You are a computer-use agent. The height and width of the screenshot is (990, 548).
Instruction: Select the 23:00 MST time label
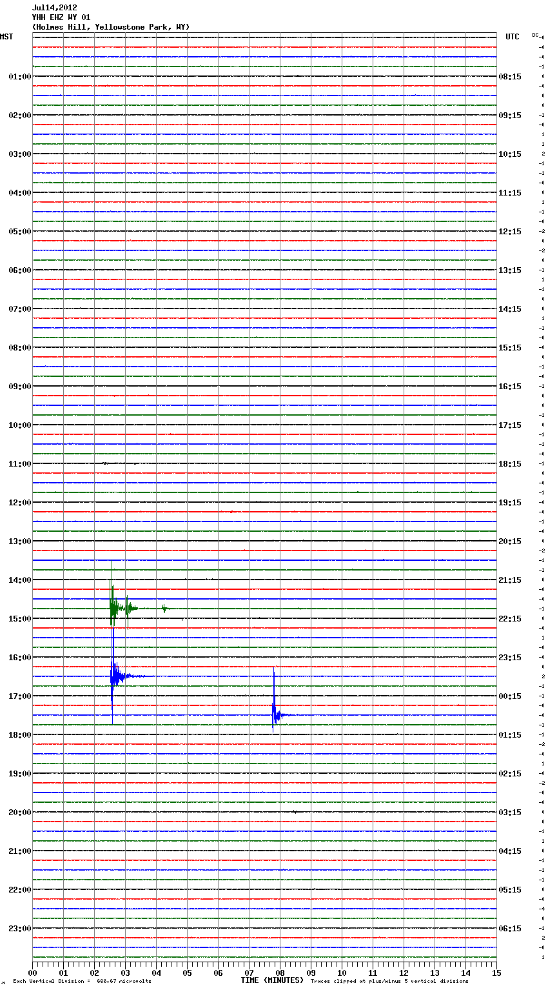pyautogui.click(x=20, y=929)
